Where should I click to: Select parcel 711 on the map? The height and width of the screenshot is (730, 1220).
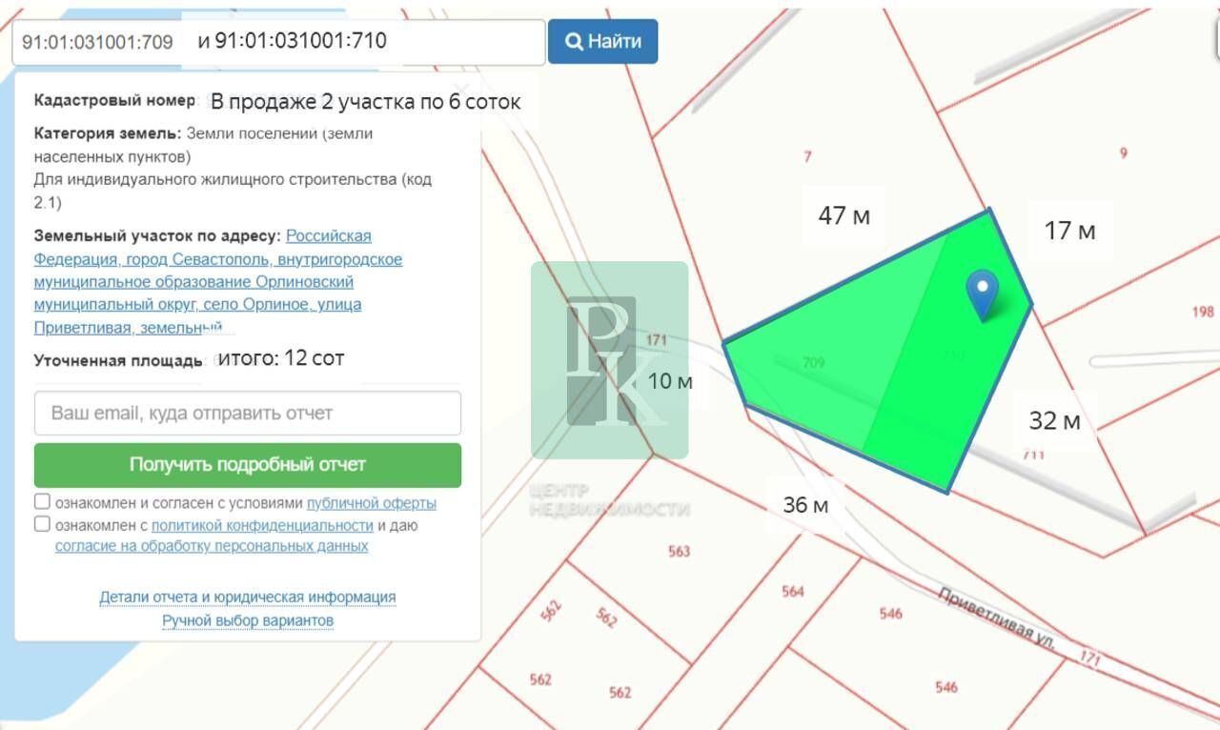(1033, 455)
